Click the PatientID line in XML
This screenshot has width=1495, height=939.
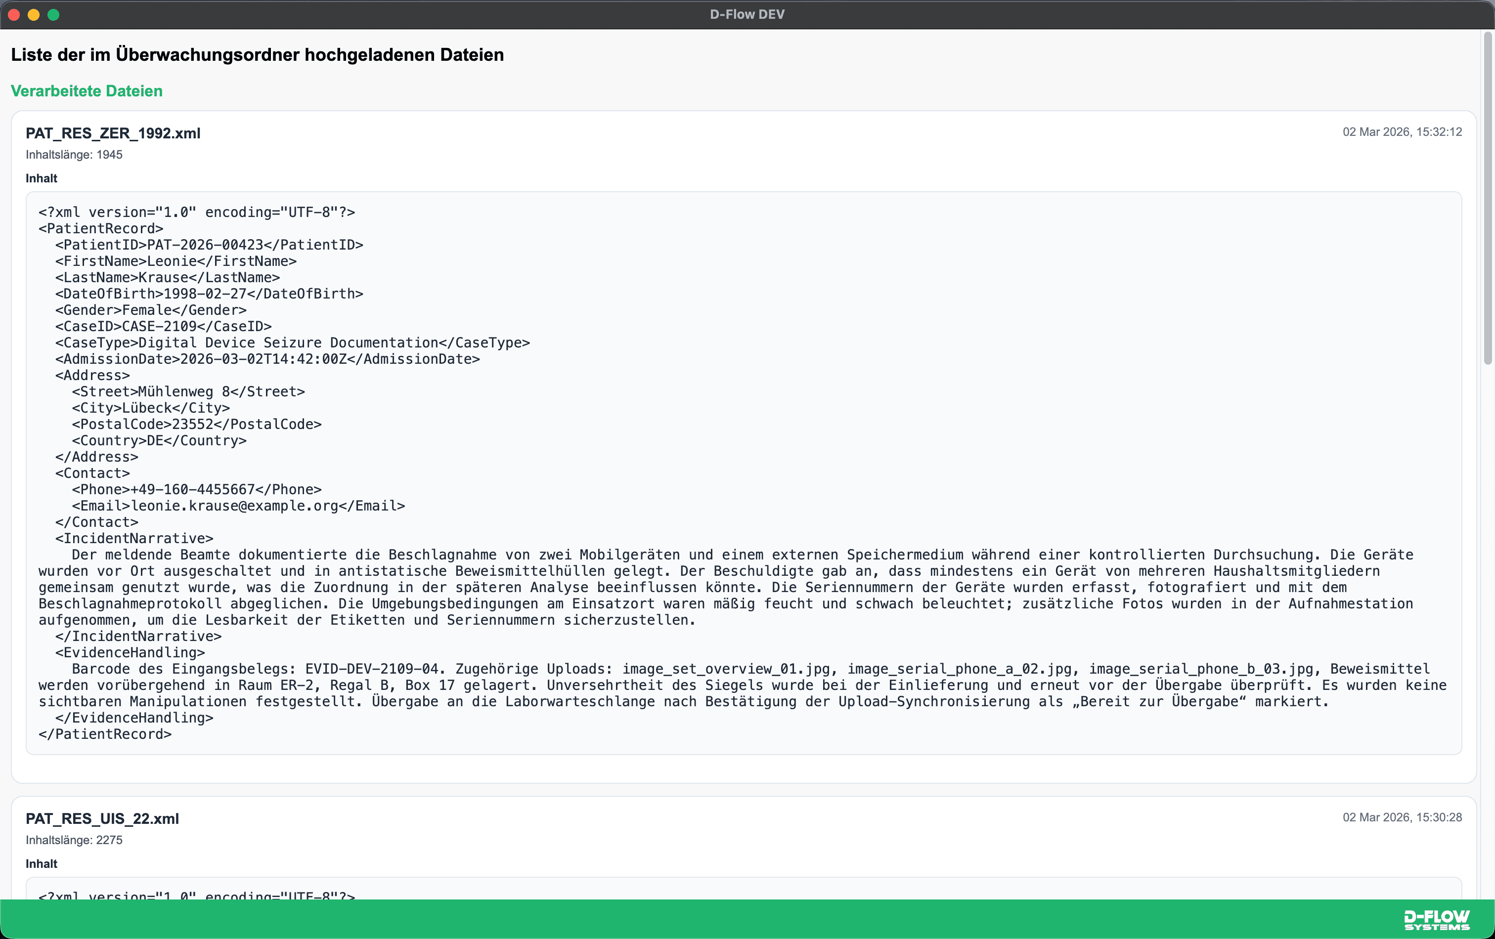pyautogui.click(x=209, y=245)
